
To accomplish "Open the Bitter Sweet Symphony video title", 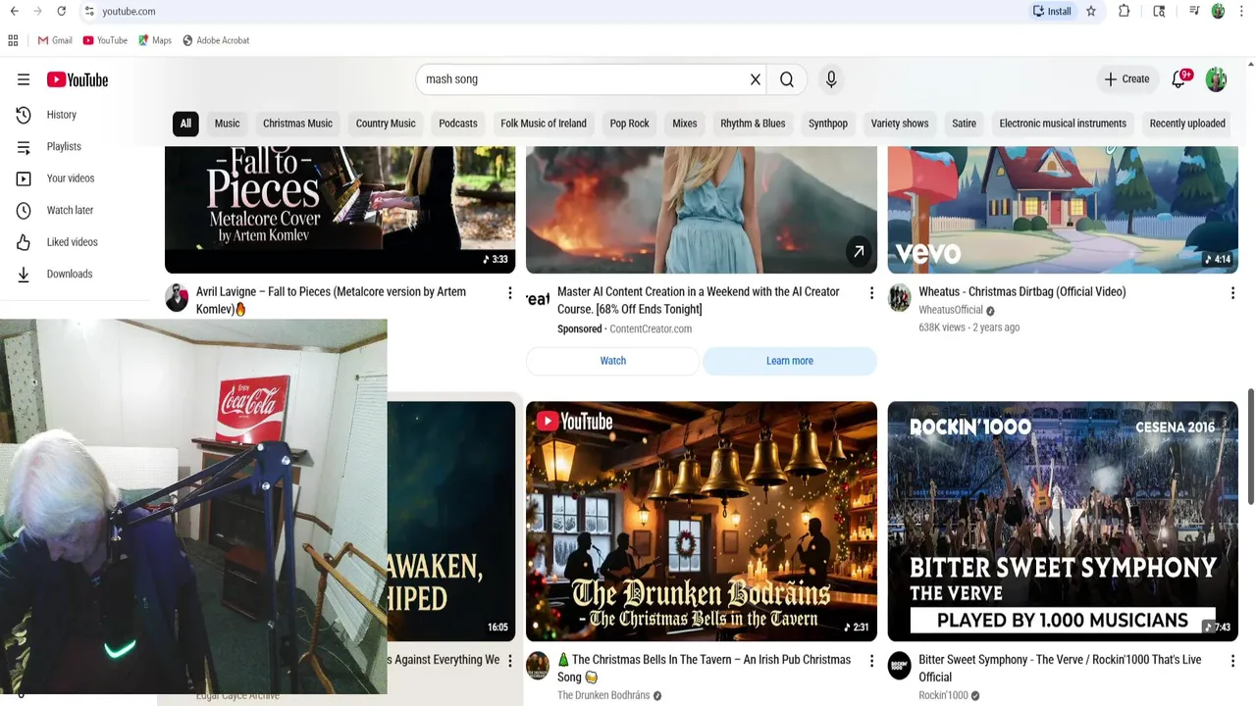I will [x=1060, y=668].
